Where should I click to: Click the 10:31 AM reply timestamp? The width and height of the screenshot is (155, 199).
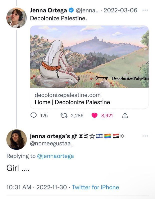(19, 187)
